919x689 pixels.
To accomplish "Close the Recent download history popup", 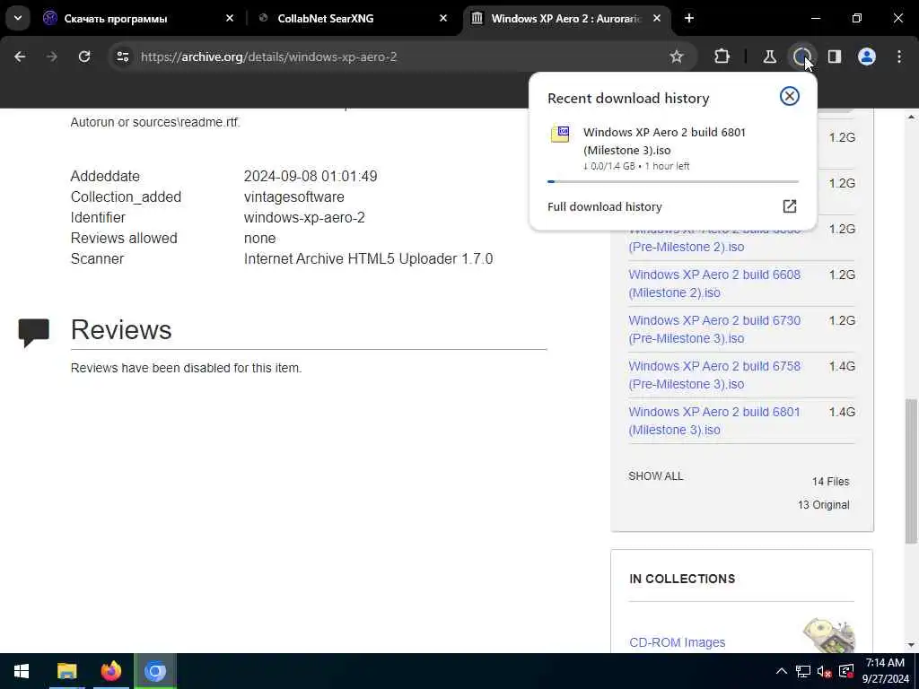I will [790, 96].
